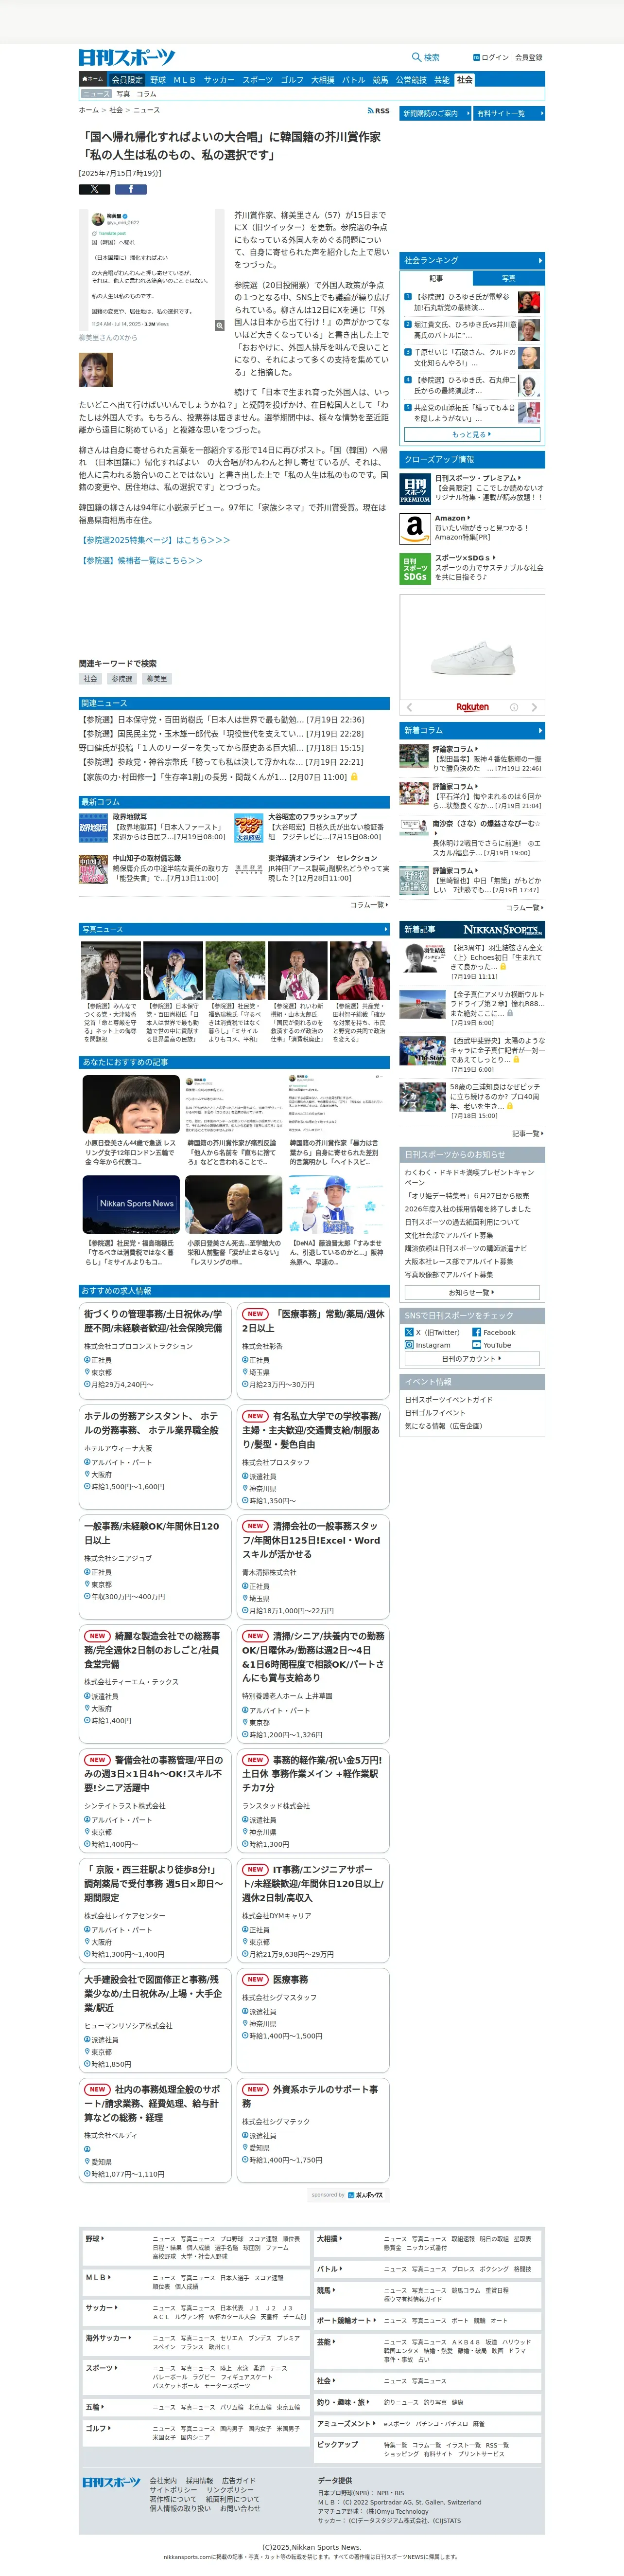624x2576 pixels.
Task: Open the Facebook icon in SNS box
Action: [476, 1332]
